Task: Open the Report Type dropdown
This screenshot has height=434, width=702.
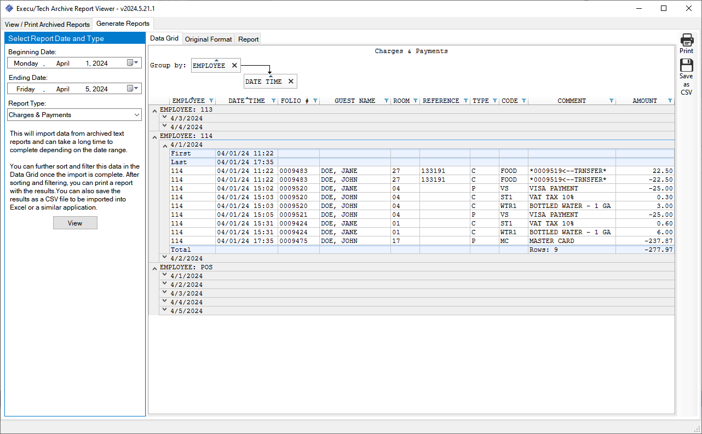Action: [137, 115]
